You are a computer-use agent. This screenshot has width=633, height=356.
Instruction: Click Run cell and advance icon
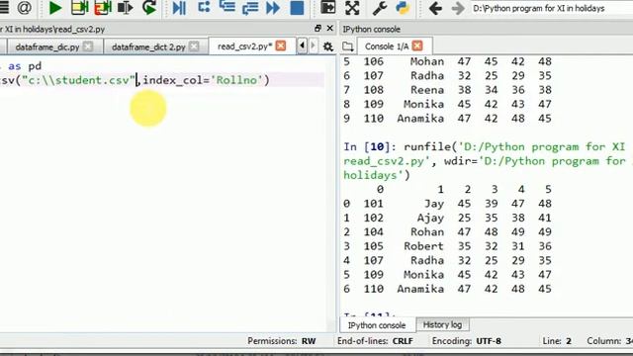(x=103, y=8)
